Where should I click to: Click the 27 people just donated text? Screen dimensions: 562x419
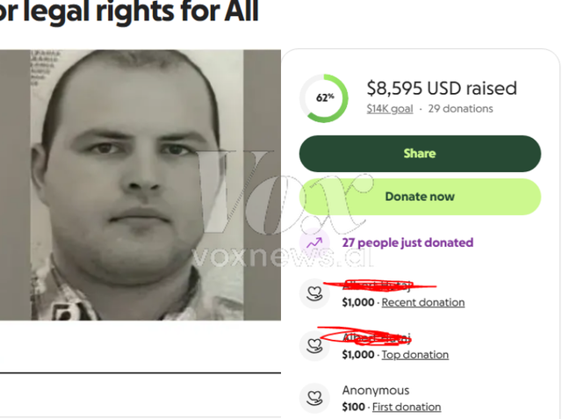[407, 242]
